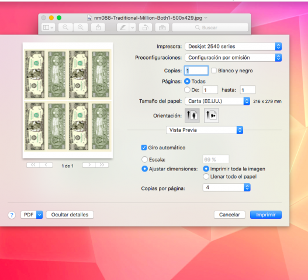Viewport: 308px width, 280px height.
Task: Select the Todas pages radio button
Action: [x=187, y=81]
